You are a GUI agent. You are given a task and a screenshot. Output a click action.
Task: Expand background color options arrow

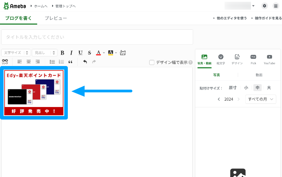pyautogui.click(x=116, y=53)
